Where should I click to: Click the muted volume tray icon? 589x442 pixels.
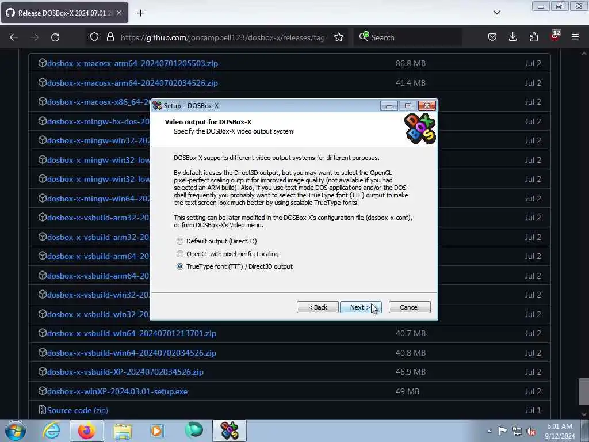531,432
